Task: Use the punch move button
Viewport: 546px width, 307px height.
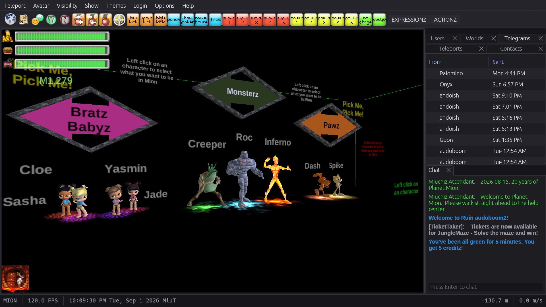Action: [x=174, y=20]
